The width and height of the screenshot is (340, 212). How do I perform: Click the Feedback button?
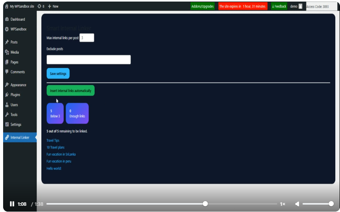click(x=279, y=6)
